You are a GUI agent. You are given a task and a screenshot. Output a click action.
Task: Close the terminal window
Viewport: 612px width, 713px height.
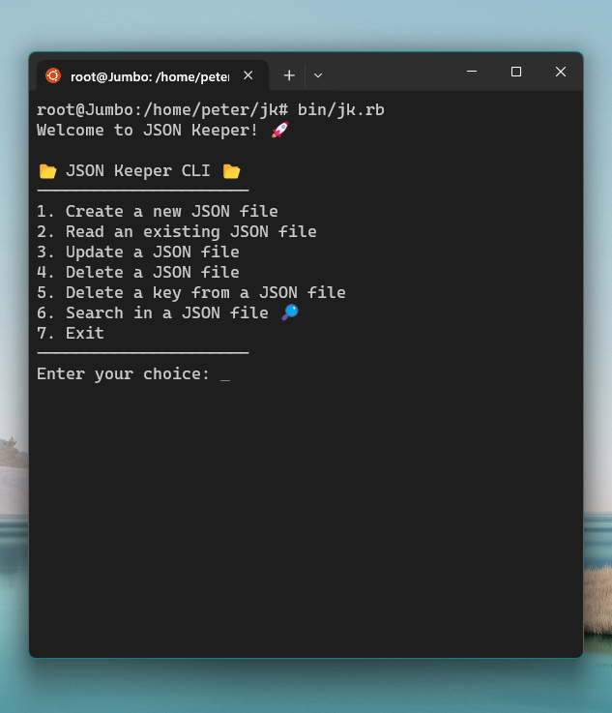coord(561,72)
